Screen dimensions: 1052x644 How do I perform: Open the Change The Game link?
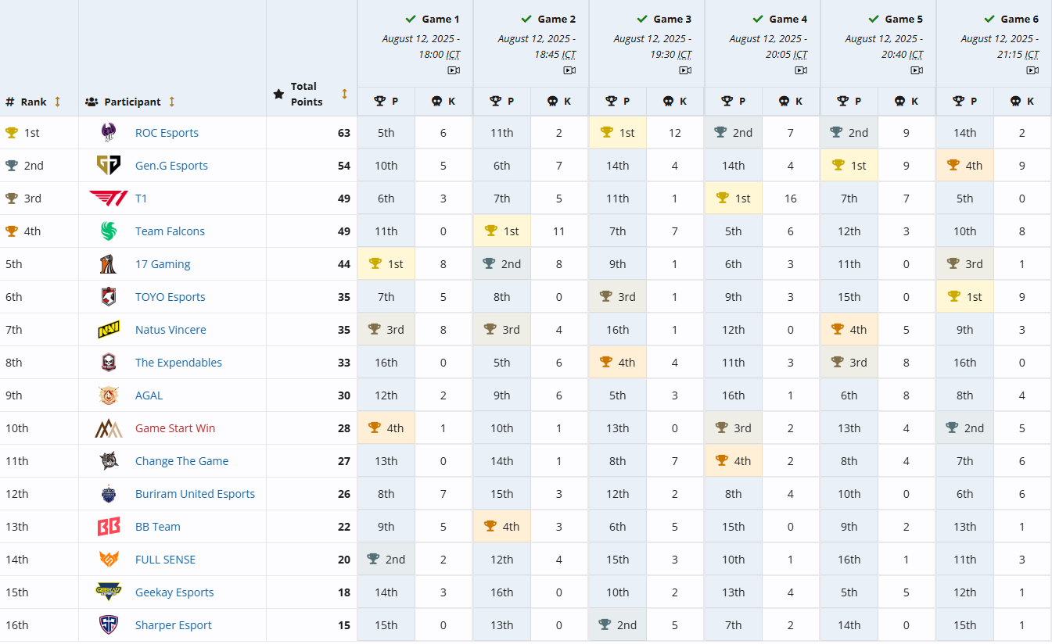pos(181,461)
